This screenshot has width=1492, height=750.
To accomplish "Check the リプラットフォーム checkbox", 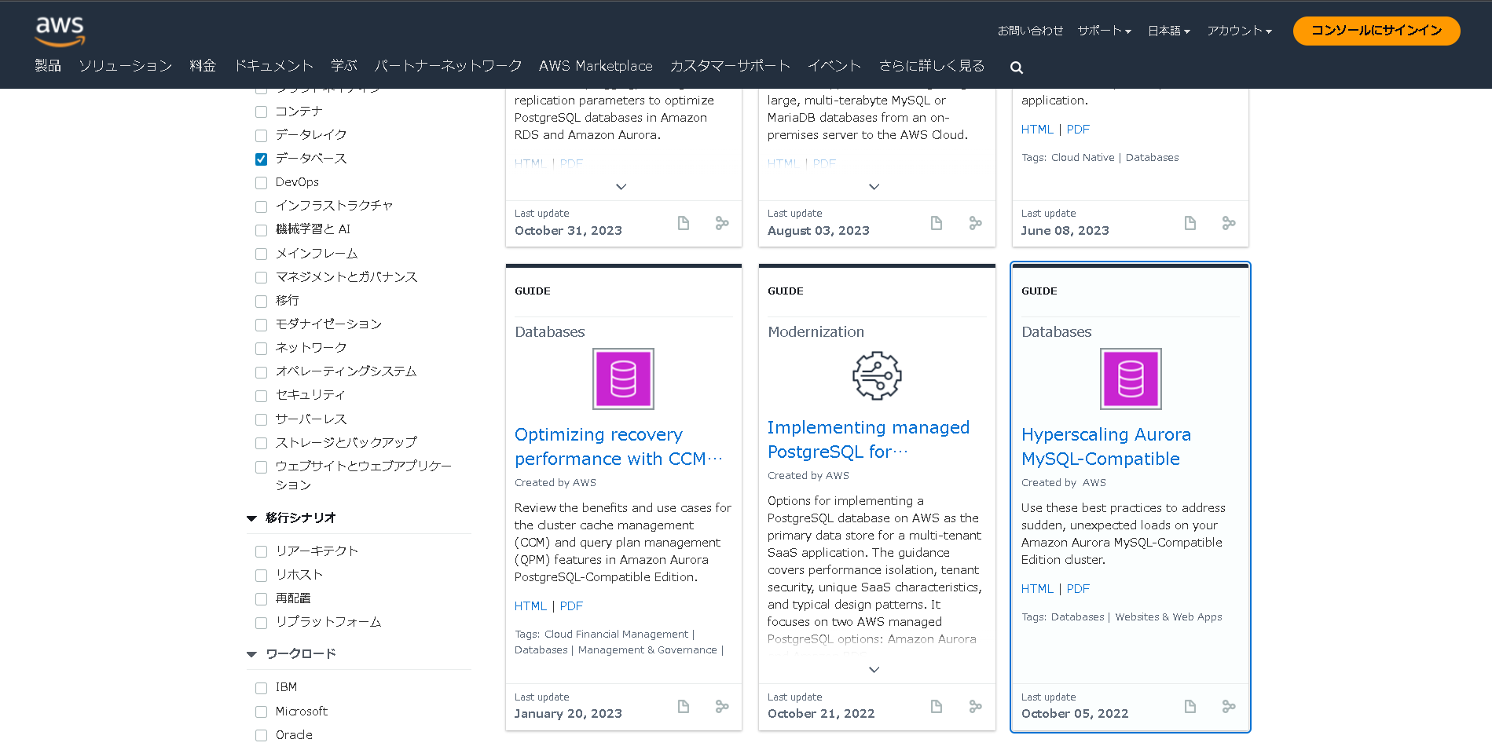I will [261, 624].
